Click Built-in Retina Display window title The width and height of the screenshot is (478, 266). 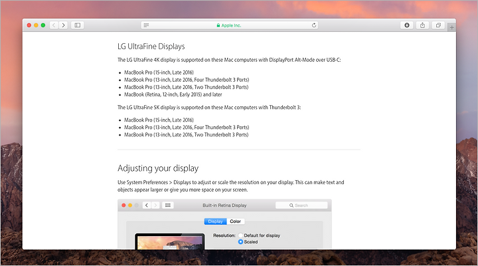224,205
